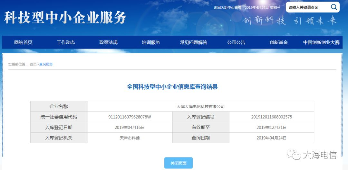
Task: Open the 公示公告 section
Action: point(236,42)
